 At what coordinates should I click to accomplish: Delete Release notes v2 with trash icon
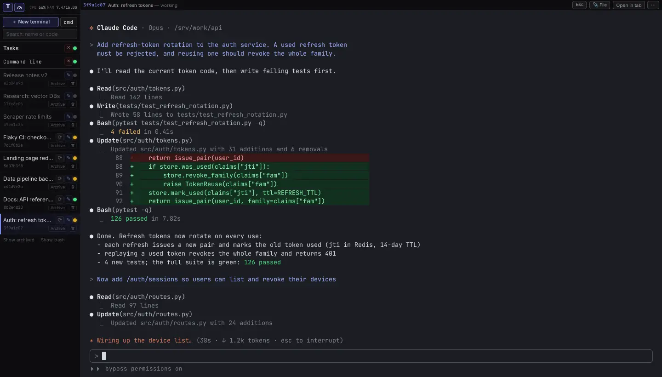pyautogui.click(x=73, y=84)
